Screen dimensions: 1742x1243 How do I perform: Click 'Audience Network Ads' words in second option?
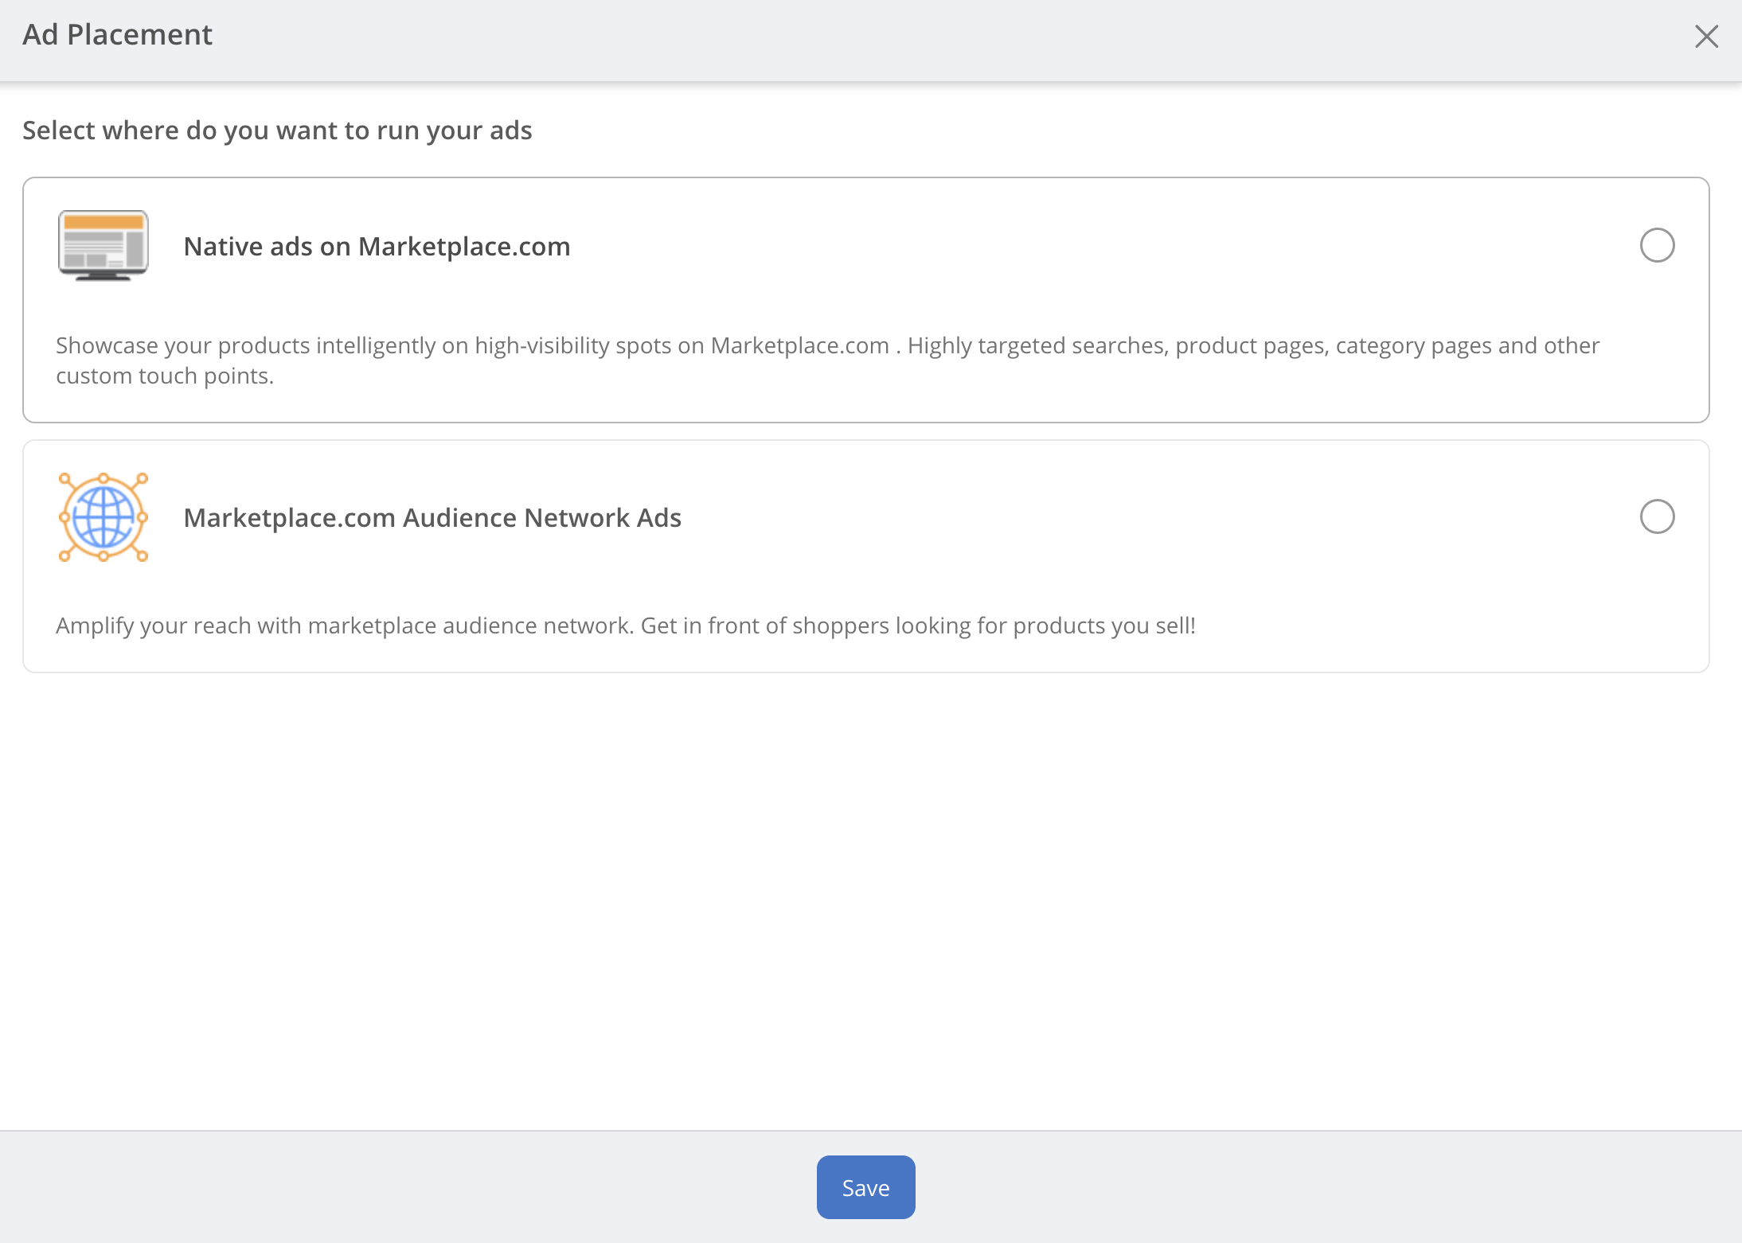coord(542,517)
